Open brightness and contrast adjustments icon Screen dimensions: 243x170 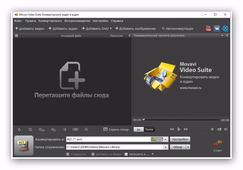pos(65,129)
